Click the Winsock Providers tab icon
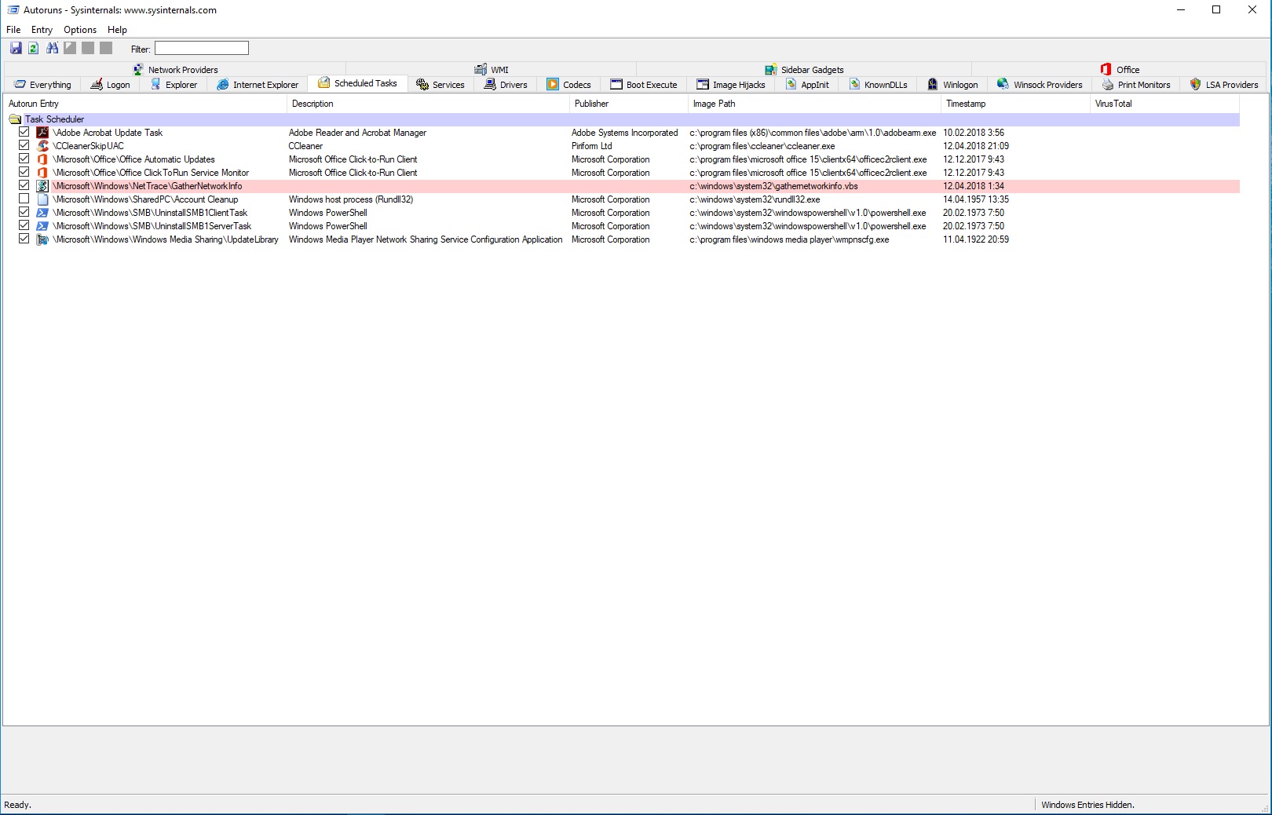 [1003, 84]
